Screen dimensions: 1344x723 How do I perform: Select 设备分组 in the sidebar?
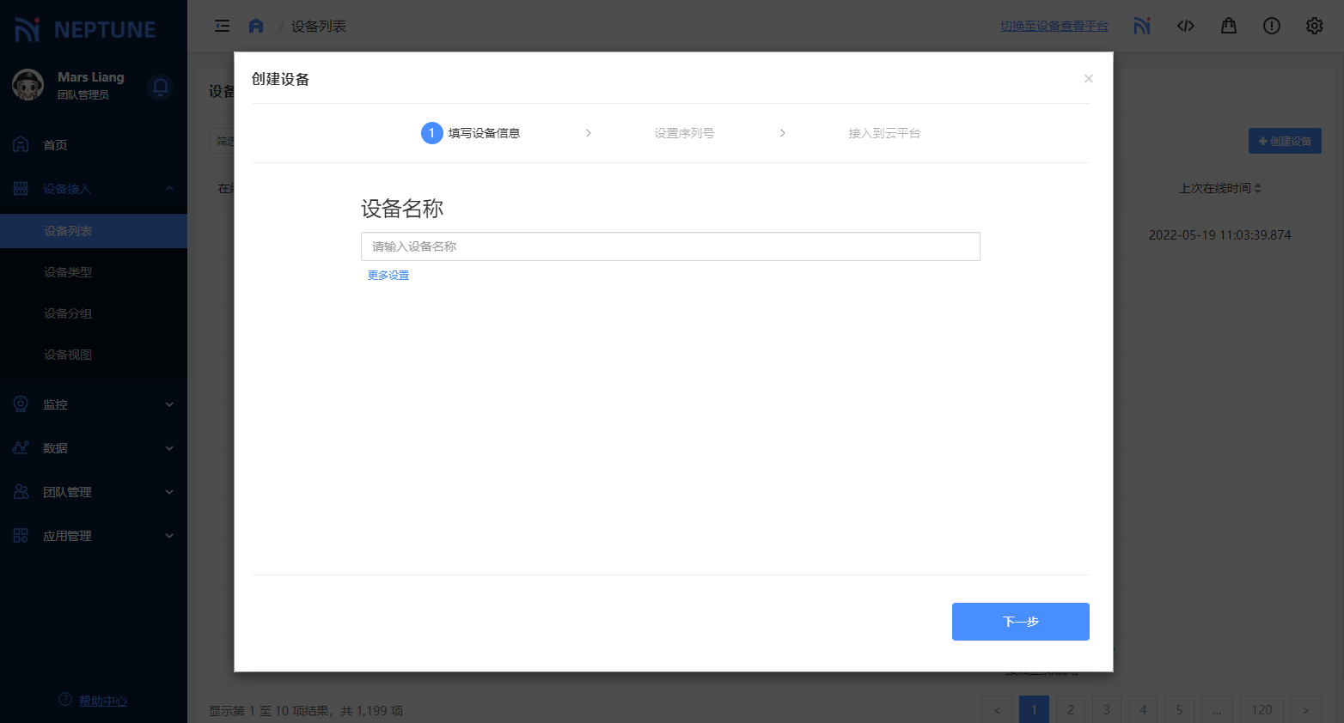[68, 313]
